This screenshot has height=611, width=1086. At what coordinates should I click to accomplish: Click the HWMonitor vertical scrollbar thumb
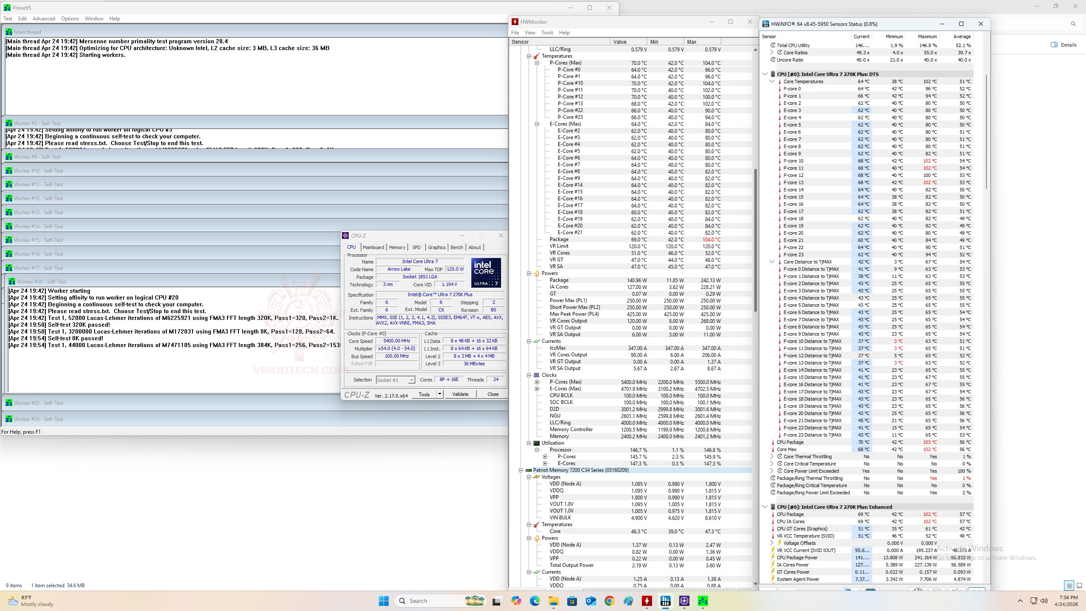point(755,241)
